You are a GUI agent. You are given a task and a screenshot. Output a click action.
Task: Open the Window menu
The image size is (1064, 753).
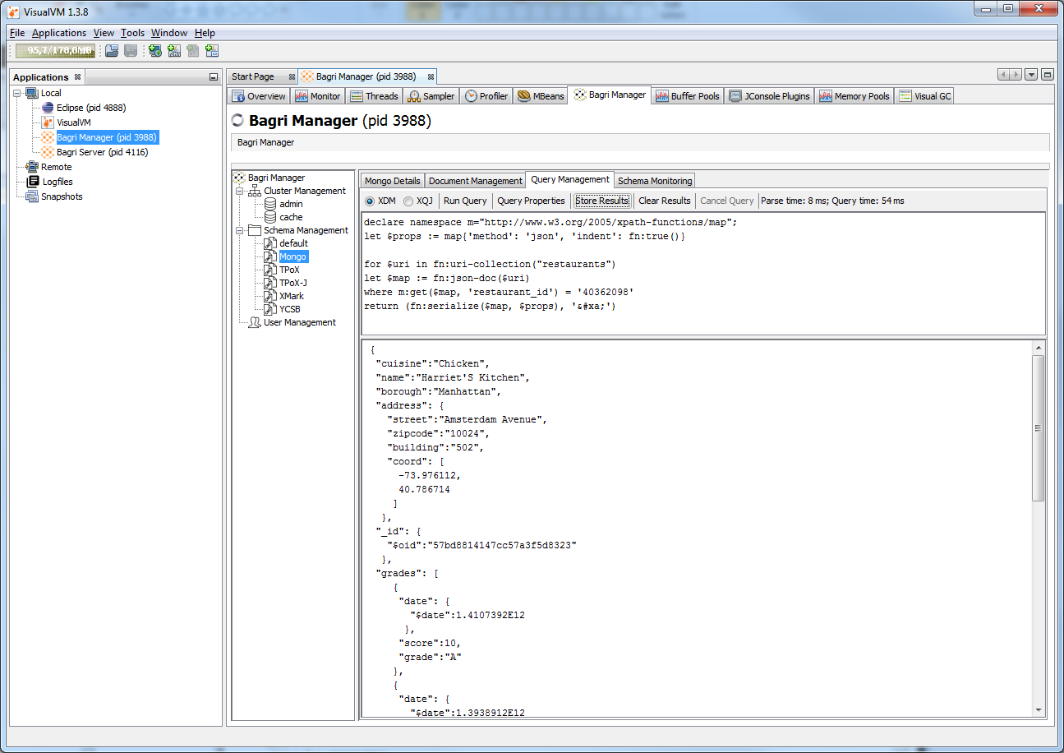[169, 33]
